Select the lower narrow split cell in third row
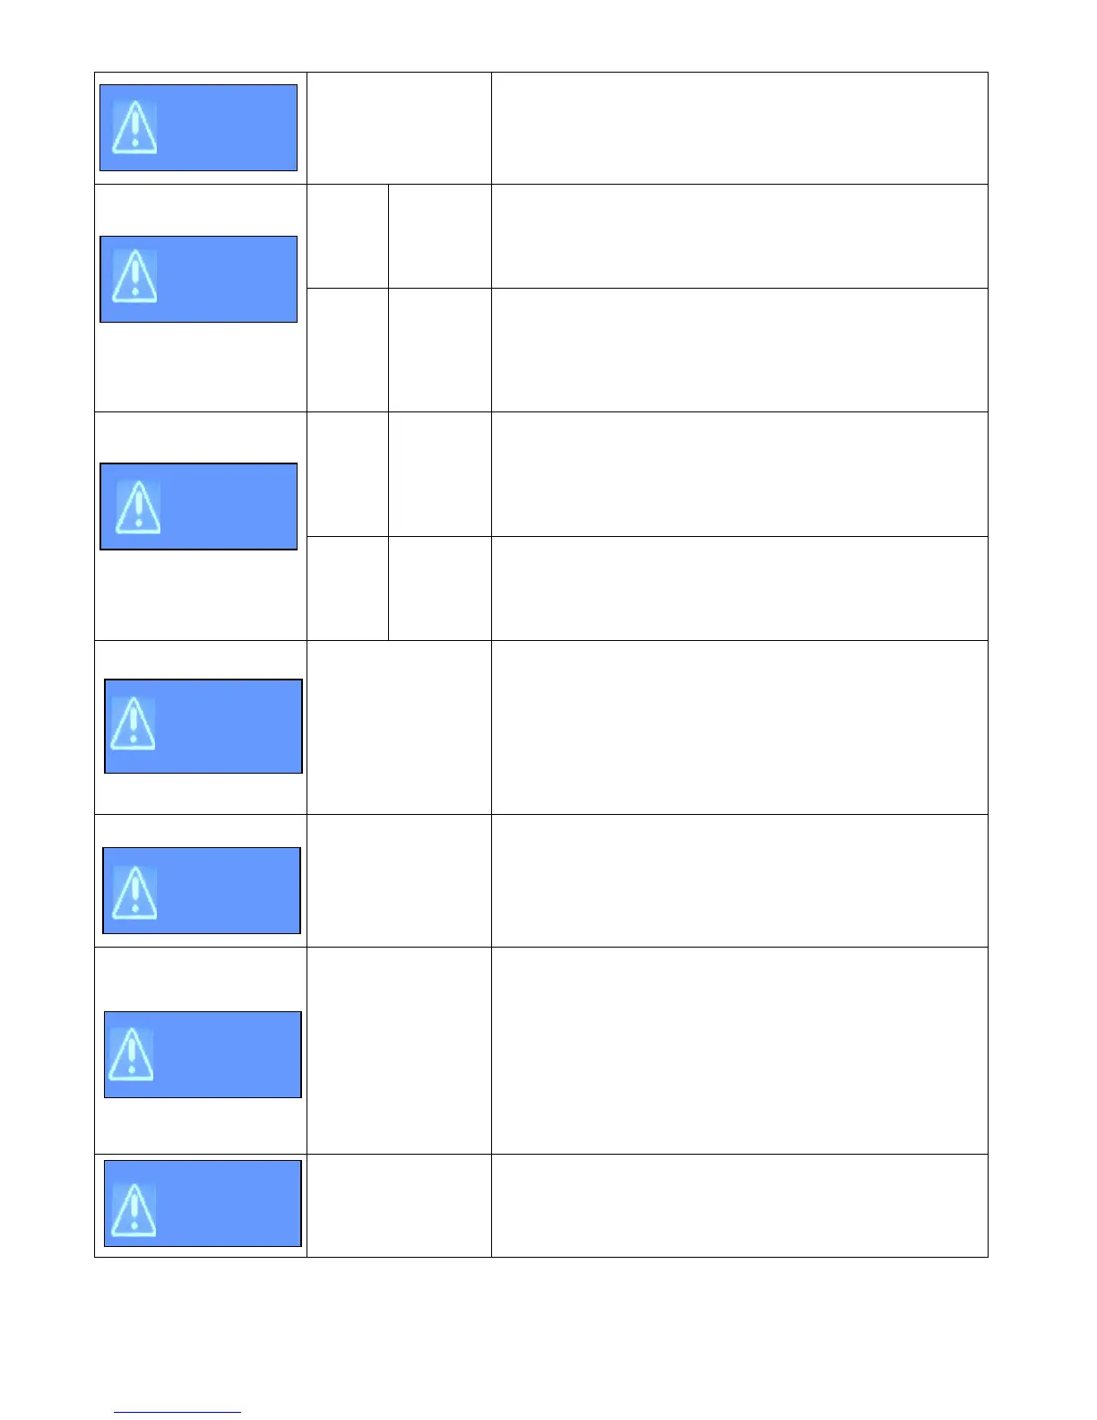1097x1420 pixels. (x=348, y=588)
